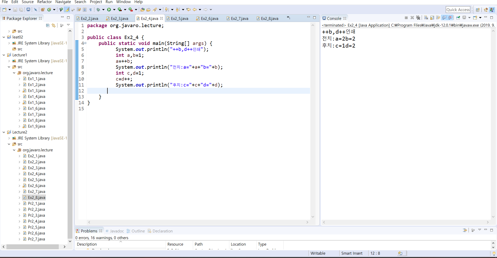This screenshot has width=497, height=258.
Task: Open the Navigate menu
Action: pos(63,2)
